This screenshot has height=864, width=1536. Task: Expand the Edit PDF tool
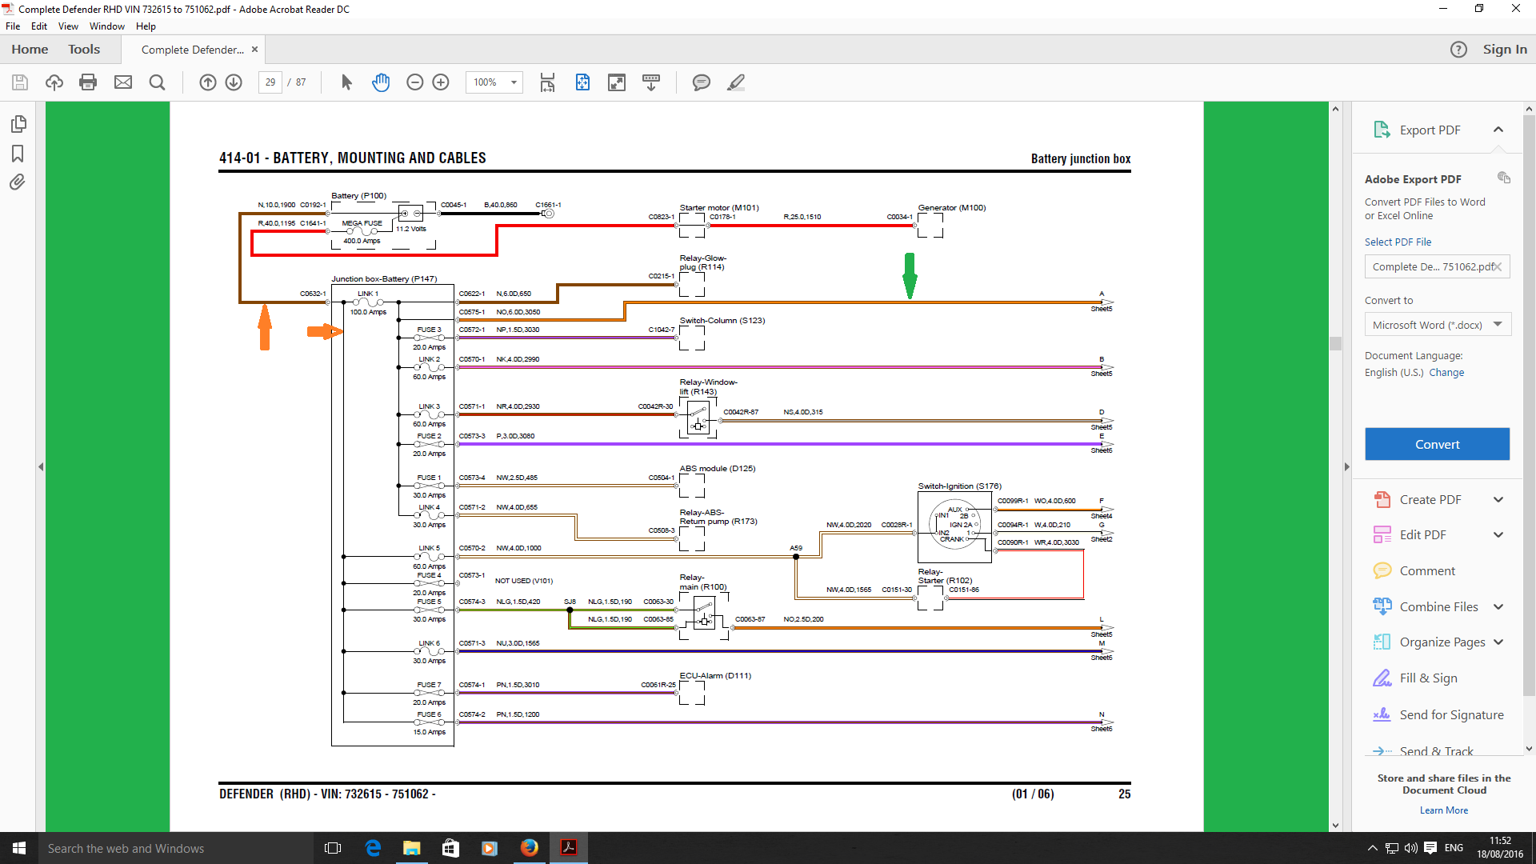tap(1498, 535)
